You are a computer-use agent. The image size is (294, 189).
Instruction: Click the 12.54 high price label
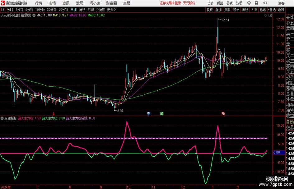pyautogui.click(x=225, y=20)
